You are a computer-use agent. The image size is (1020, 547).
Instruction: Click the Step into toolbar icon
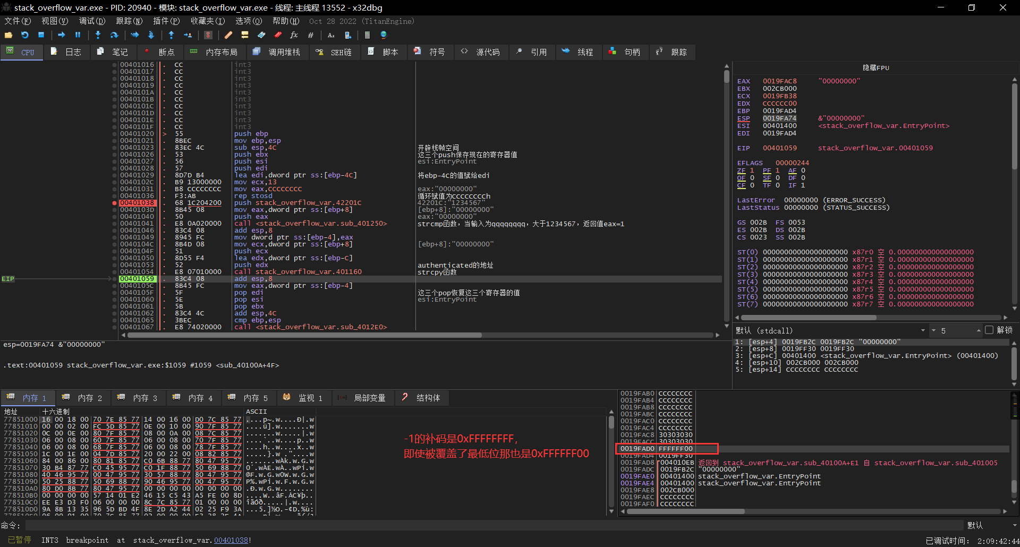pos(98,35)
